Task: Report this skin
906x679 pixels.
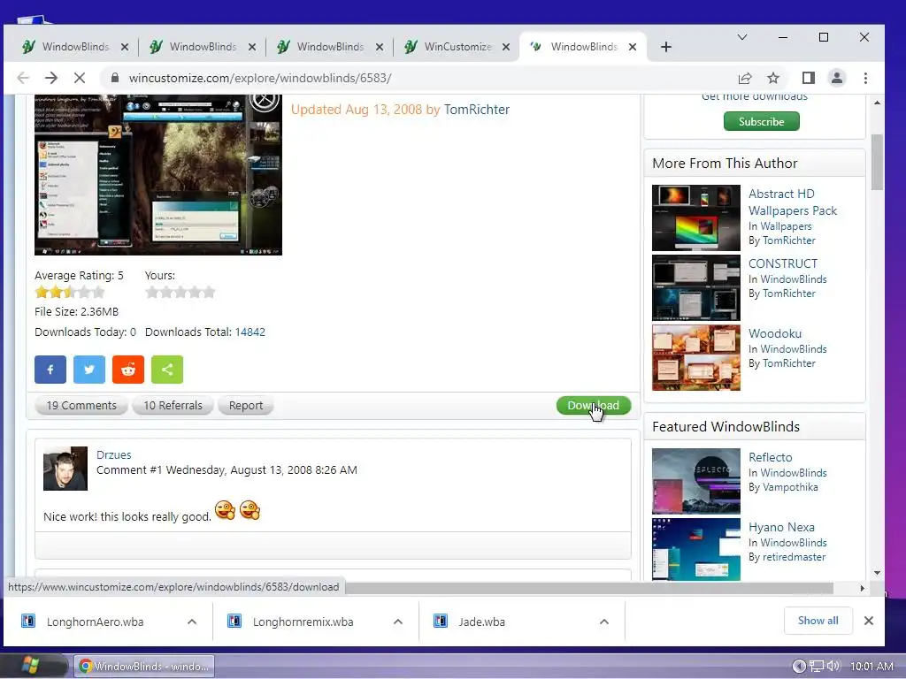Action: coord(246,405)
